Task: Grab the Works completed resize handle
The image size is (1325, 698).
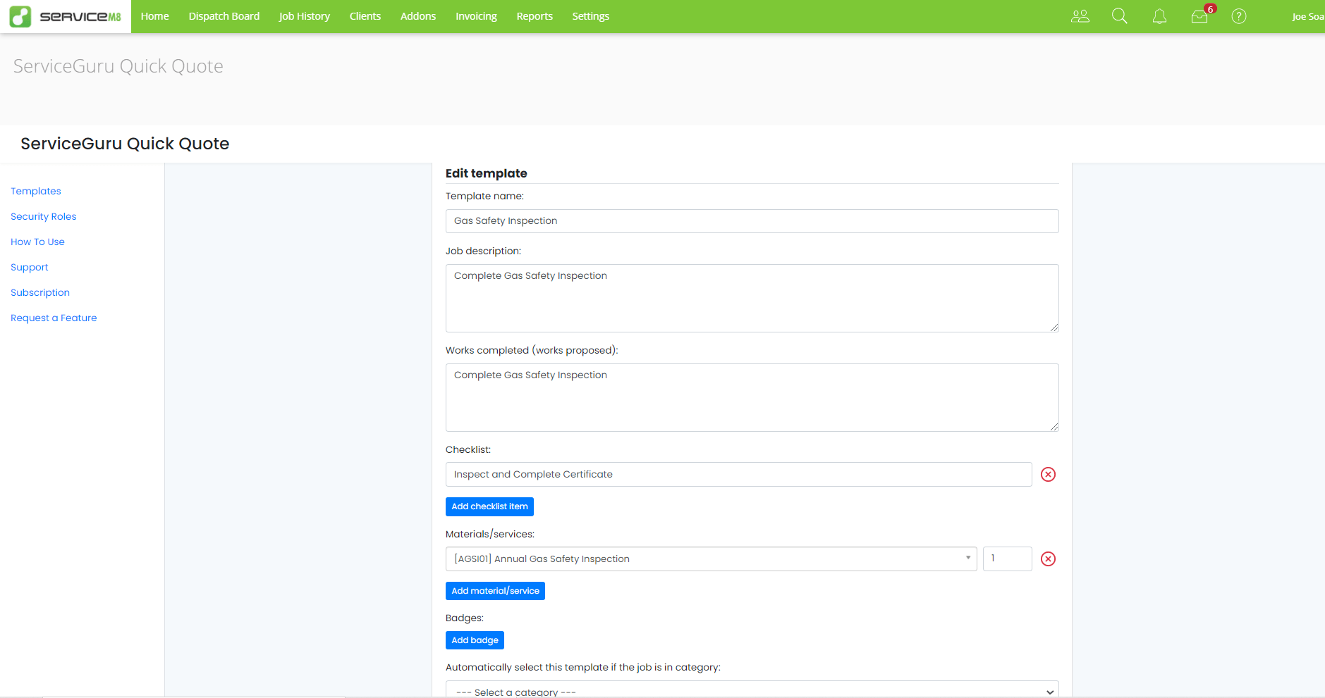Action: [x=1054, y=427]
